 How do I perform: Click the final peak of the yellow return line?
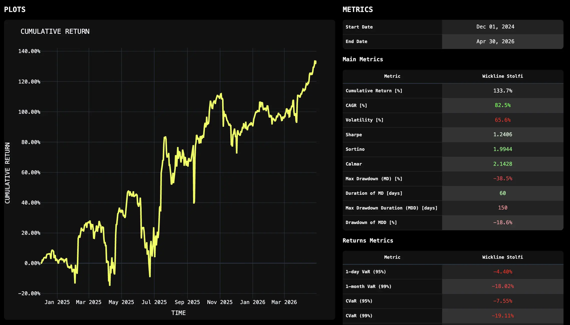pos(315,61)
